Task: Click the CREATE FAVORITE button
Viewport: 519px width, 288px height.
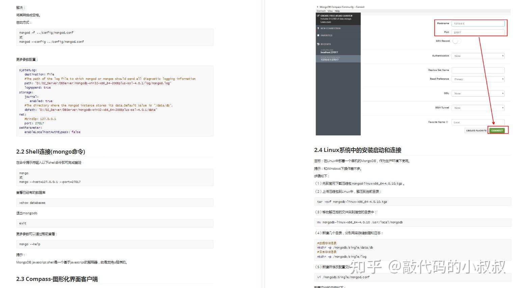Action: click(x=476, y=130)
